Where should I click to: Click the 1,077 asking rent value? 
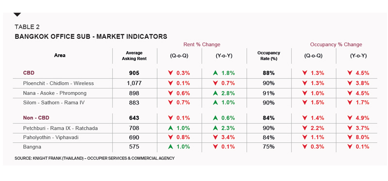point(134,83)
